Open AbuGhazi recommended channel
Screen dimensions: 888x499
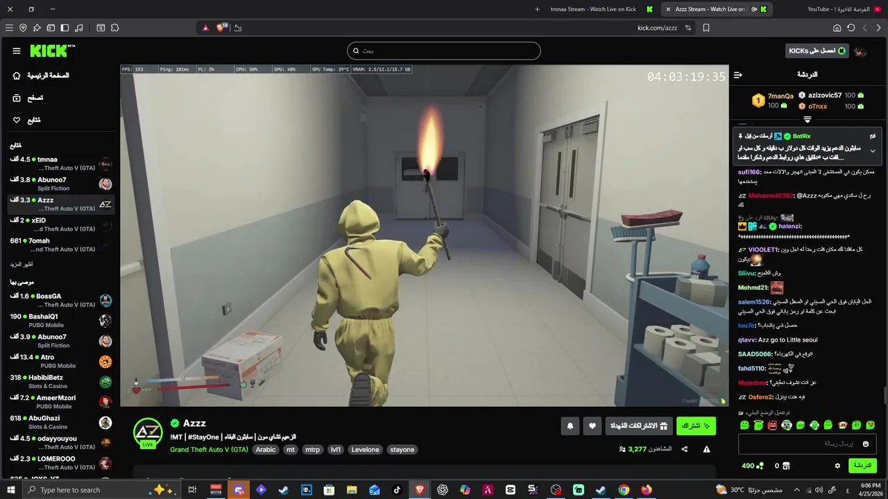[x=61, y=422]
